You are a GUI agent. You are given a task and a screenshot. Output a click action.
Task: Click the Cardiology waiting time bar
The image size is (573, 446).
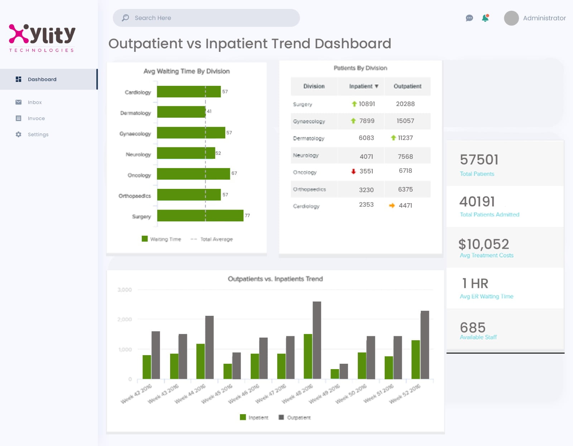click(189, 92)
